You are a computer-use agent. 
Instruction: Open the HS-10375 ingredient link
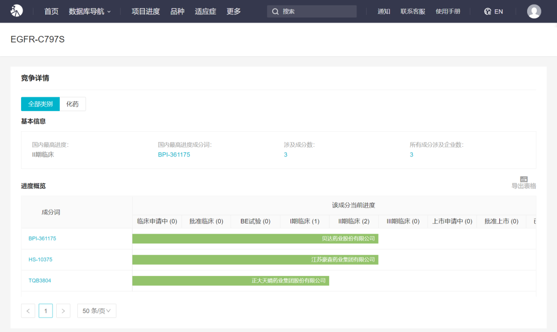40,259
